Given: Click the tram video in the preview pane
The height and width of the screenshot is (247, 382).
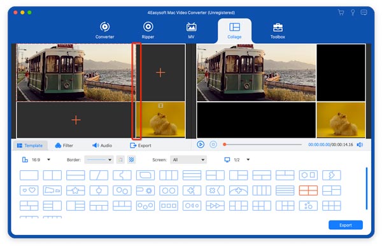Looking at the screenshot, I should point(257,72).
